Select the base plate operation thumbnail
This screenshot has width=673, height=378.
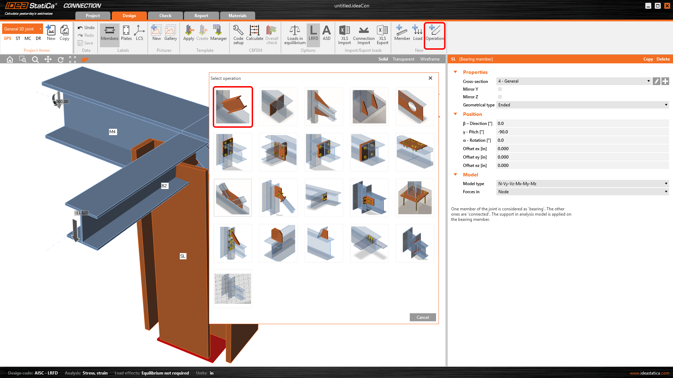click(415, 198)
